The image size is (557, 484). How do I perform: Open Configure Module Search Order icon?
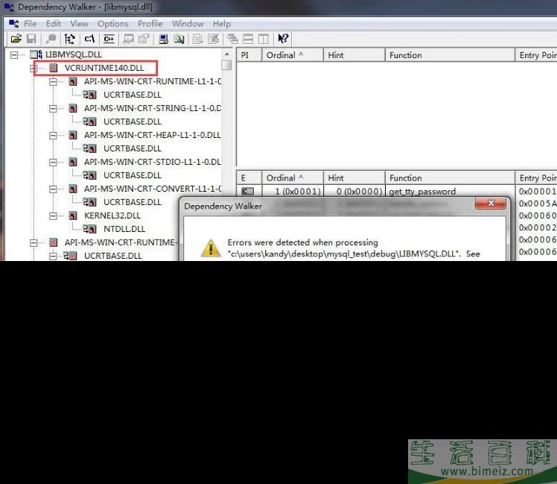179,39
